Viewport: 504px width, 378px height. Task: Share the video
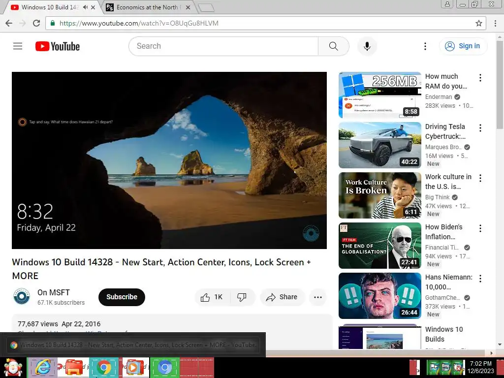[x=282, y=297]
